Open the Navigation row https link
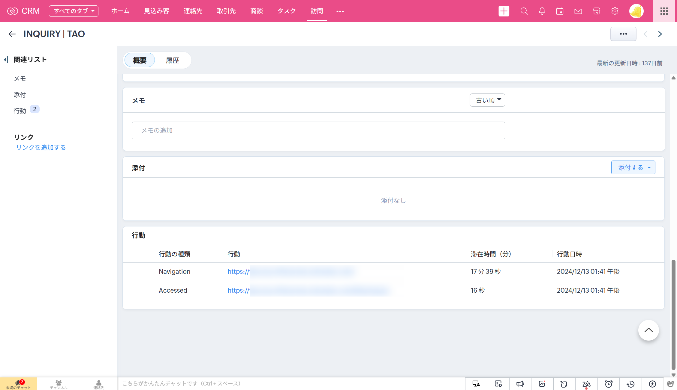677x390 pixels. point(238,272)
